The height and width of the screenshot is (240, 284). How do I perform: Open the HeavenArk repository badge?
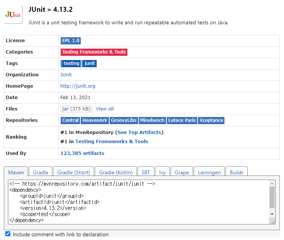tap(95, 120)
